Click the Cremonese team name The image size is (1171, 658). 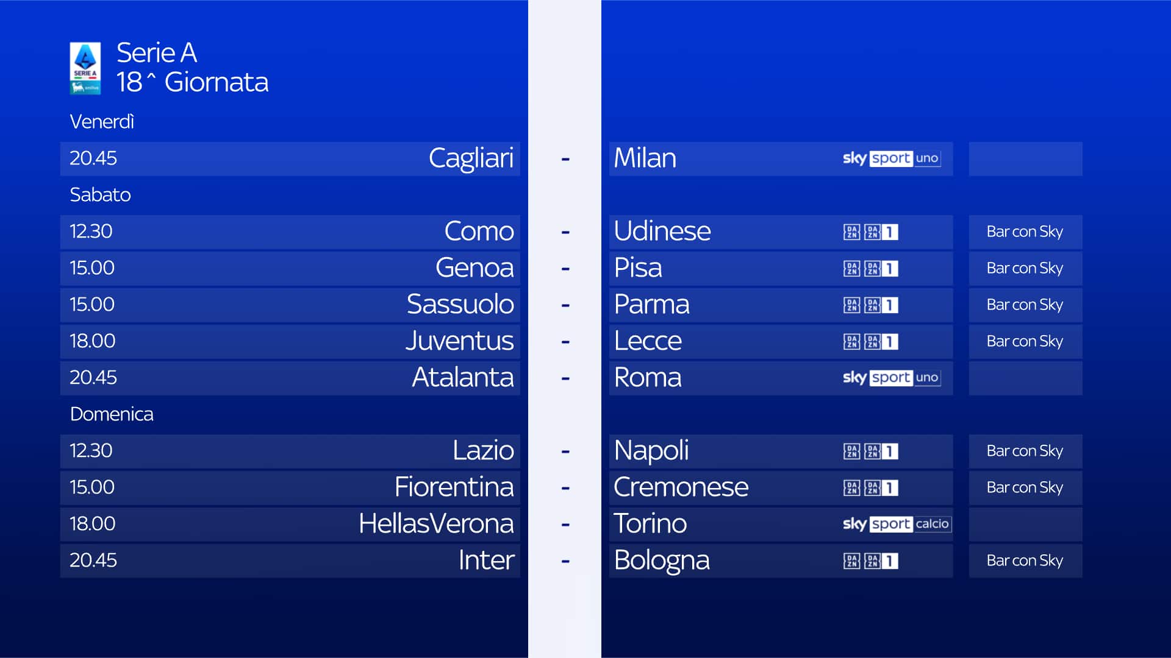pyautogui.click(x=681, y=487)
